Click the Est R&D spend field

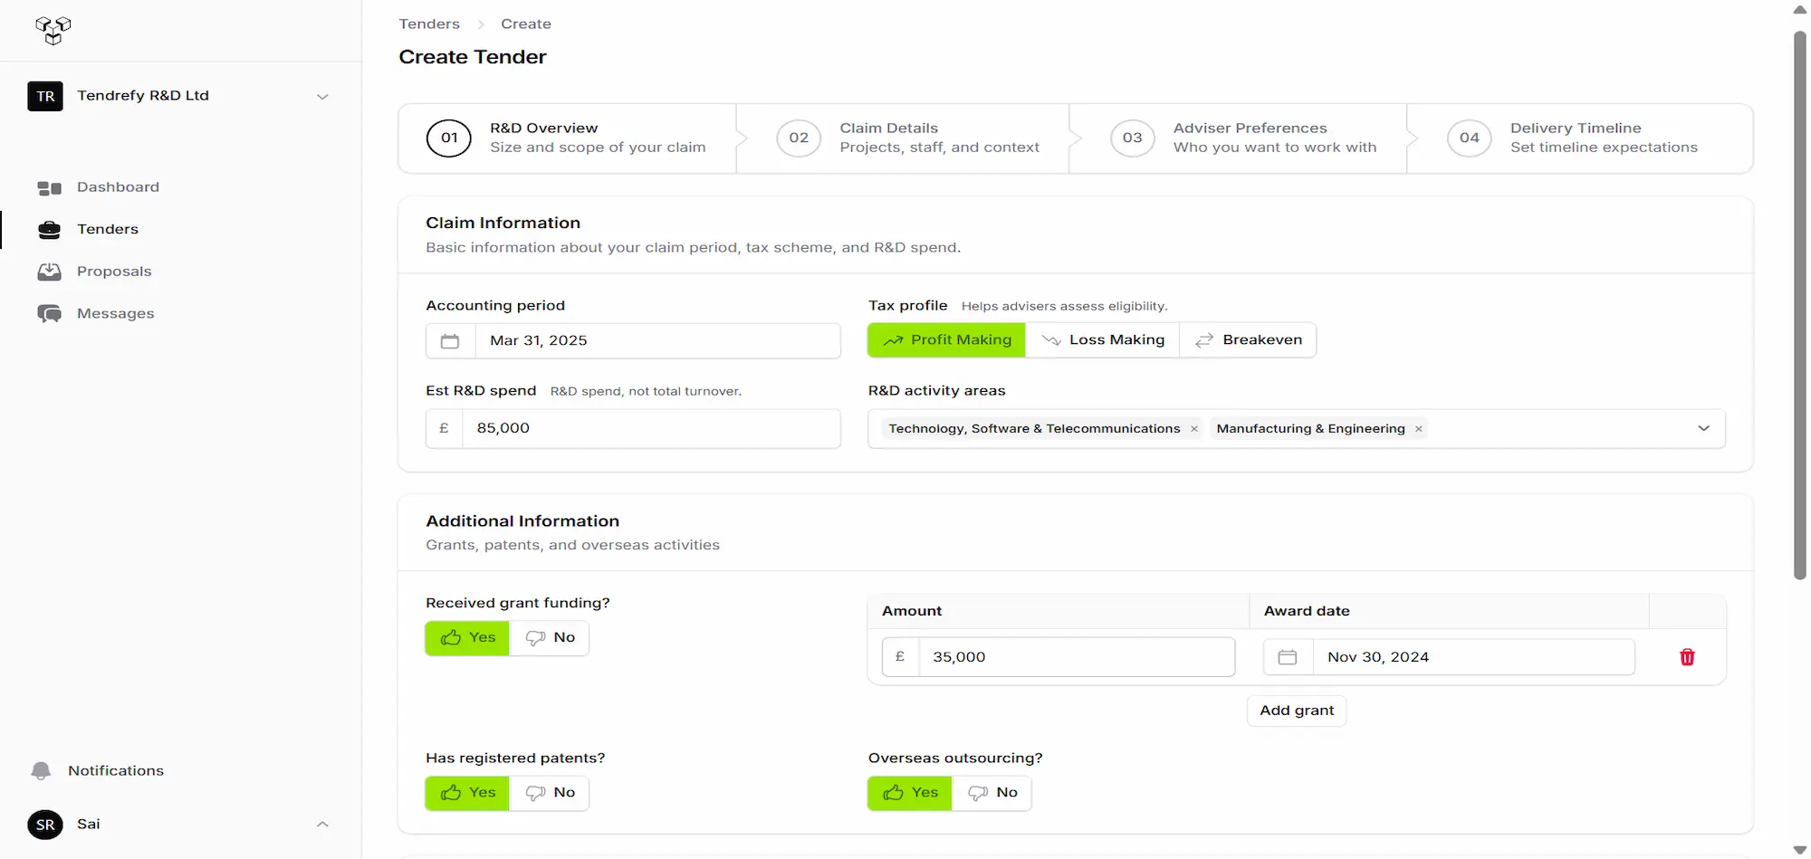[x=651, y=428]
